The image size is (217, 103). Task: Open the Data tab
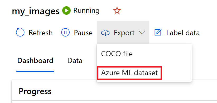click(x=75, y=61)
